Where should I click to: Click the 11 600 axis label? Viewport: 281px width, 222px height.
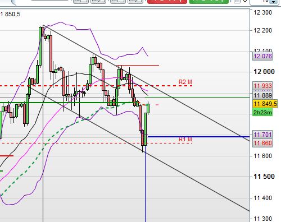pyautogui.click(x=262, y=156)
